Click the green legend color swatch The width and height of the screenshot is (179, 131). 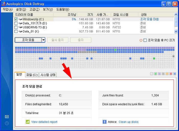click(155, 74)
